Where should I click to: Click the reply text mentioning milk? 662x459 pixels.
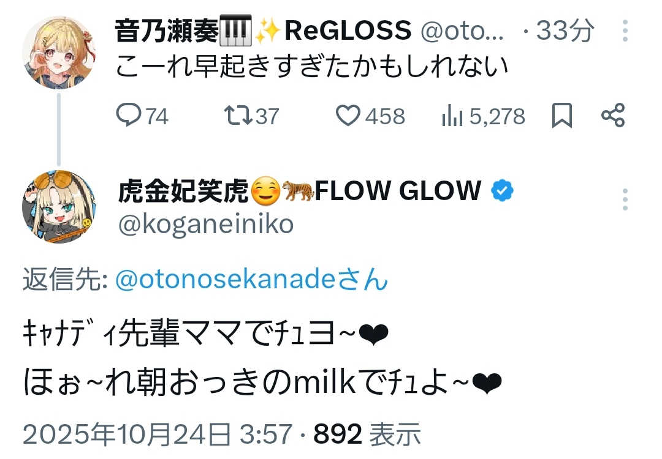click(x=262, y=384)
